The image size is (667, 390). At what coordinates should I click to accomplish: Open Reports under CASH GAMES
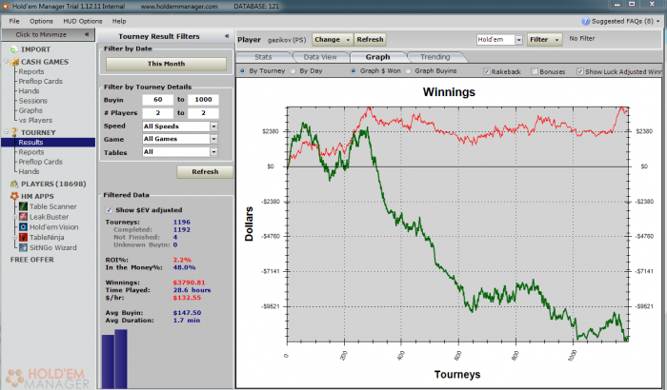tap(31, 71)
